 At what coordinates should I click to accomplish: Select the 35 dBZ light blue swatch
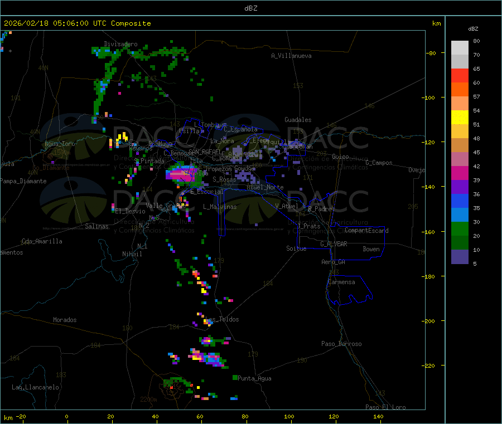tap(460, 215)
